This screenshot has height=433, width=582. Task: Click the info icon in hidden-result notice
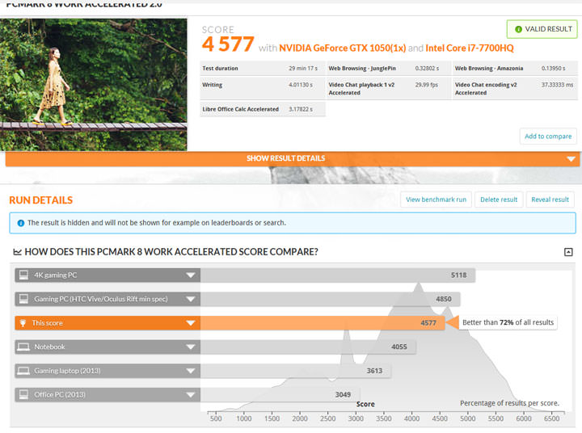pos(19,223)
